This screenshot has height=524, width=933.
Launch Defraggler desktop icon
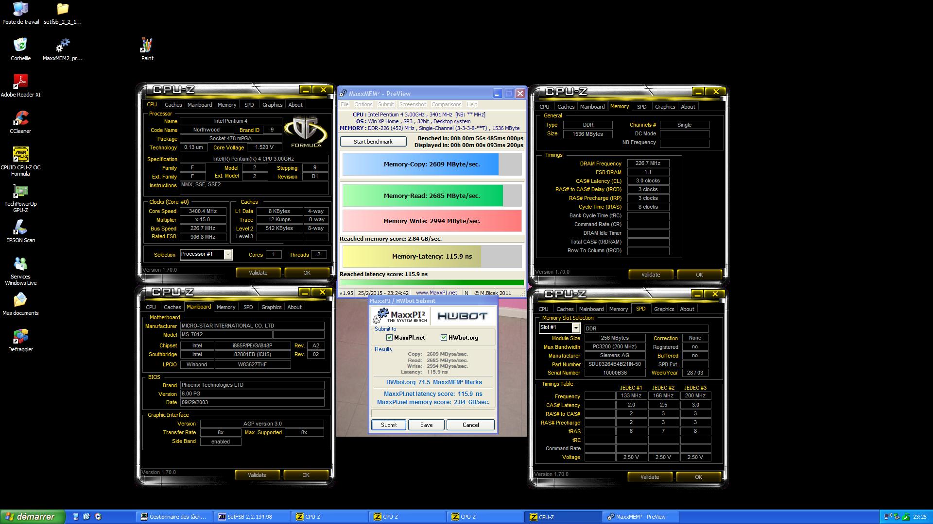tap(20, 340)
